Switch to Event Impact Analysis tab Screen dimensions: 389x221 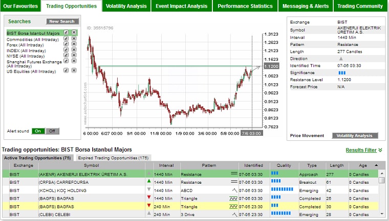point(182,6)
